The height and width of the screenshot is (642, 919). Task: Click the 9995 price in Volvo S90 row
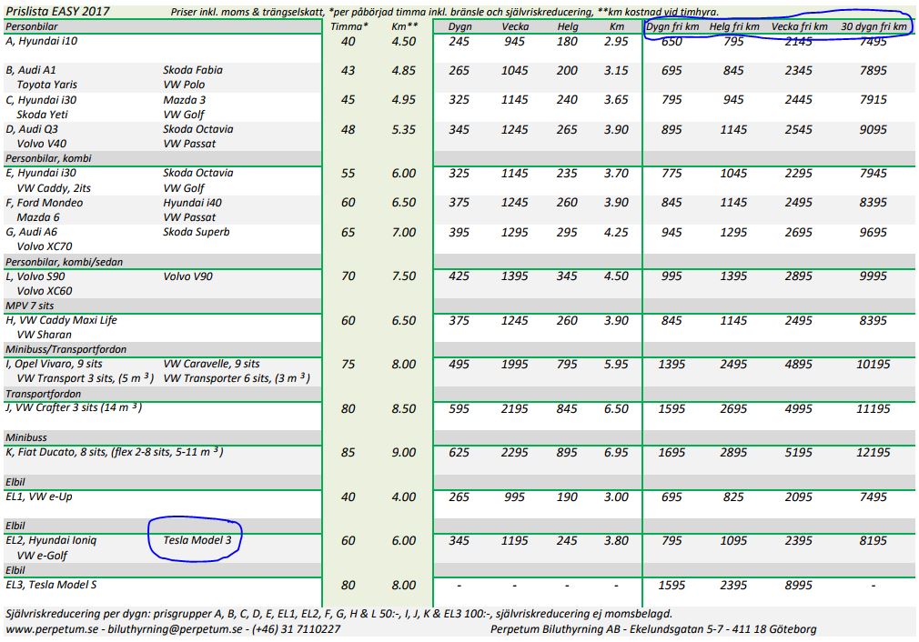(x=874, y=276)
